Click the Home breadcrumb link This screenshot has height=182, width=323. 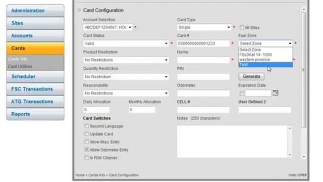pyautogui.click(x=80, y=175)
